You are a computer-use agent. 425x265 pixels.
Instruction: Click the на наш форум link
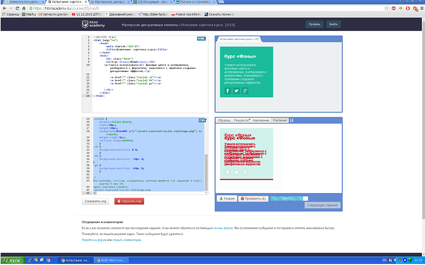tap(223, 228)
